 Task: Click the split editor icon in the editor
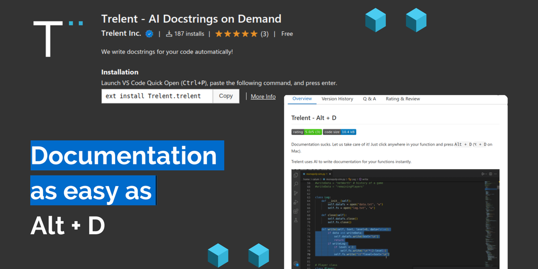point(490,174)
